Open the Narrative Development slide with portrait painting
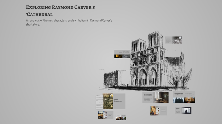 tap(158, 111)
